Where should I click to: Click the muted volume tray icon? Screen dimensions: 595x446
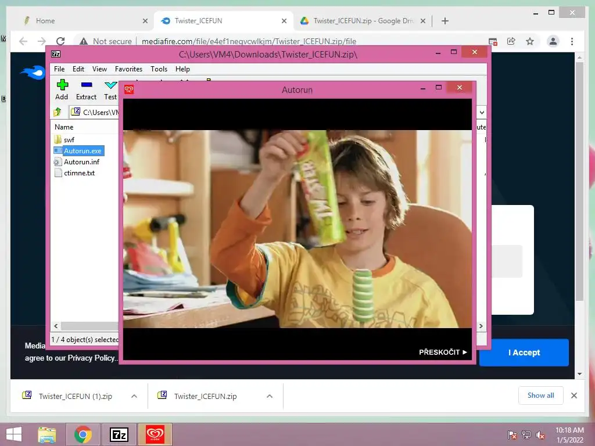(x=540, y=436)
